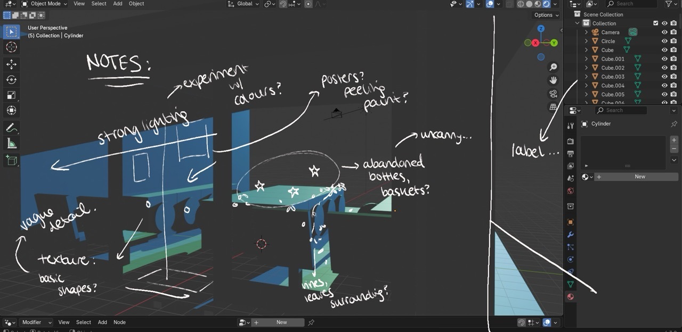Open the Object Mode dropdown

click(45, 4)
